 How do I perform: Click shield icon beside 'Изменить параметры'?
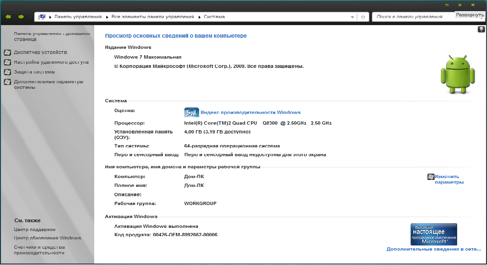[x=431, y=177]
